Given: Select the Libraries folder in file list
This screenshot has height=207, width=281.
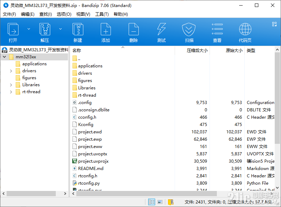Looking at the screenshot, I should (x=84, y=88).
